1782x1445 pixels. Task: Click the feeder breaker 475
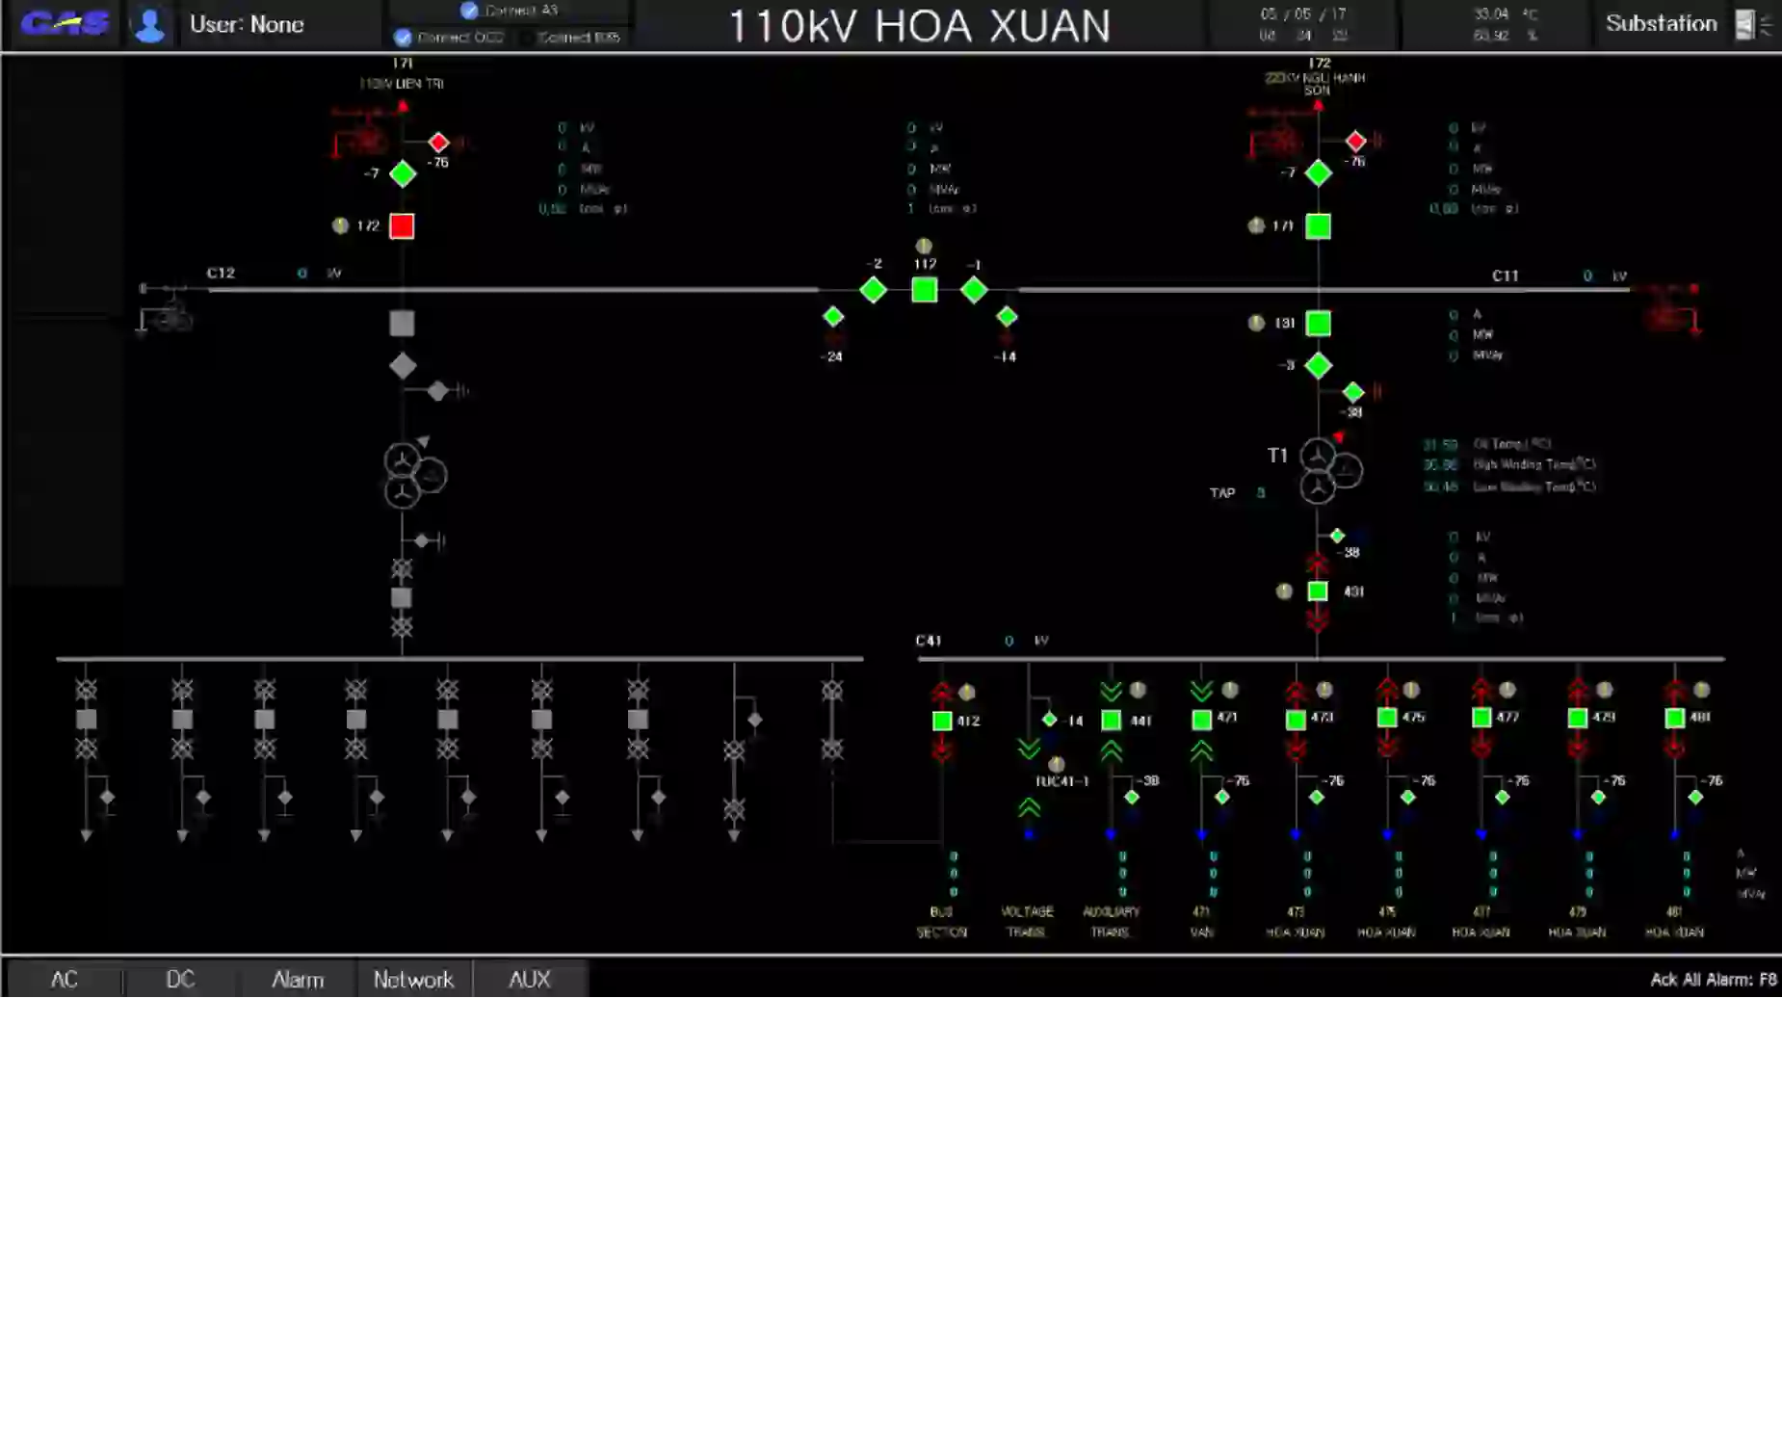1387,718
